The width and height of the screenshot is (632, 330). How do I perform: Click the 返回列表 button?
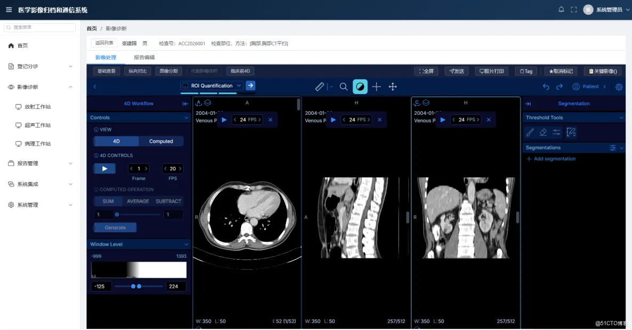coord(105,43)
